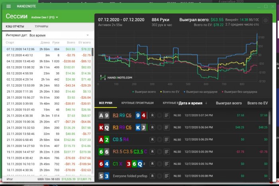Viewport: 279px width, 186px height.
Task: Click round play icon in A2 row
Action: pyautogui.click(x=159, y=140)
